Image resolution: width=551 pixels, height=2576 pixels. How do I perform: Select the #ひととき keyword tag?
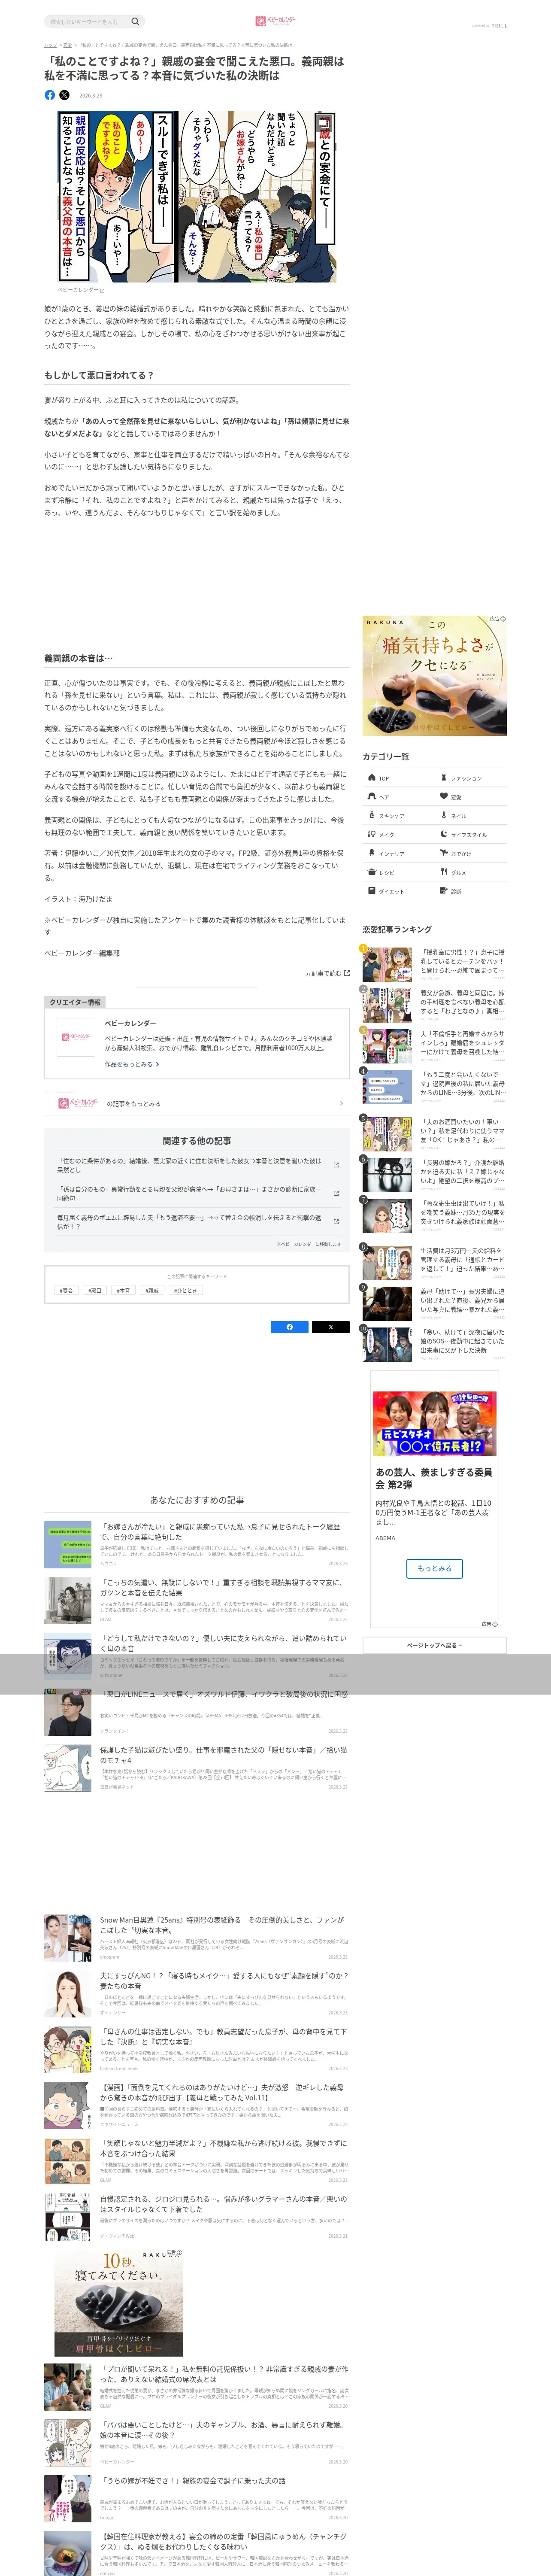coord(185,1290)
